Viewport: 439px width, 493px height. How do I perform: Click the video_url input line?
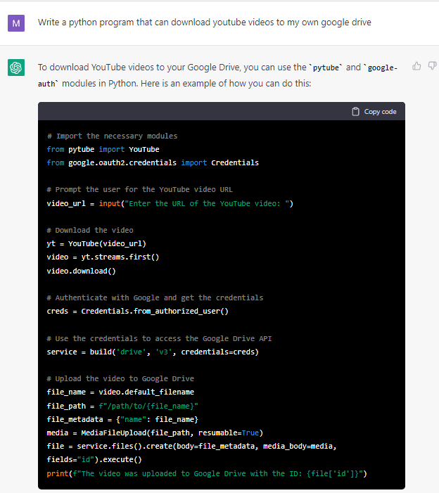pyautogui.click(x=170, y=203)
